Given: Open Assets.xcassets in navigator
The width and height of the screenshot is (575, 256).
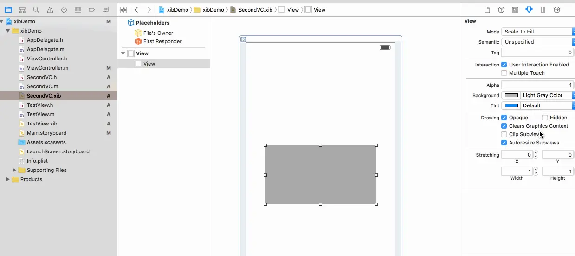Looking at the screenshot, I should tap(46, 142).
